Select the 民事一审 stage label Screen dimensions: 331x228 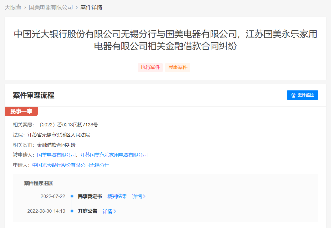click(x=21, y=111)
